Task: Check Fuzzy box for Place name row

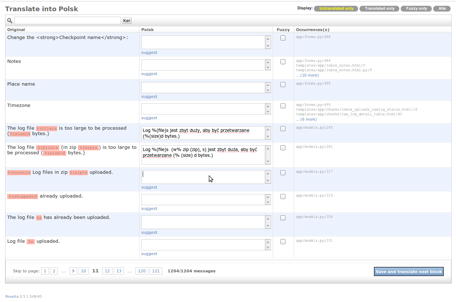Action: point(283,85)
